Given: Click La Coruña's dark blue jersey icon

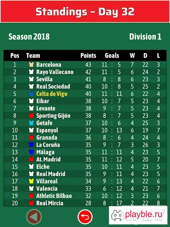Looking at the screenshot, I should [31, 145].
